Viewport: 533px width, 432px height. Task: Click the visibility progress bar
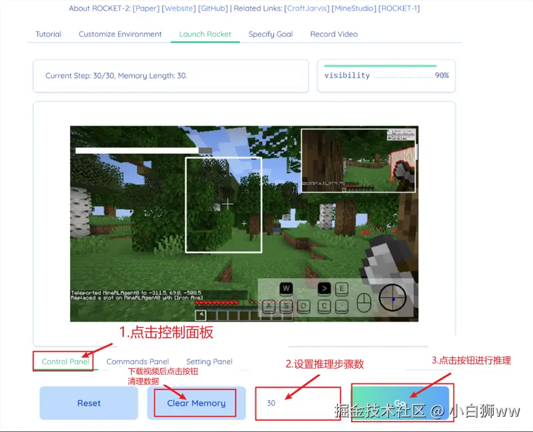380,66
